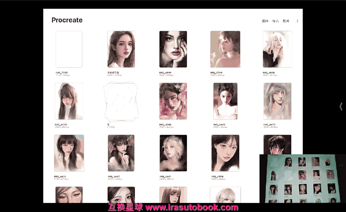Click the name label under the blank canvas
Viewport: 346px width, 212px height.
(x=61, y=73)
